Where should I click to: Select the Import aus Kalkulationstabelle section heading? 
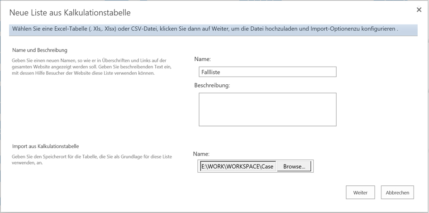click(x=45, y=146)
